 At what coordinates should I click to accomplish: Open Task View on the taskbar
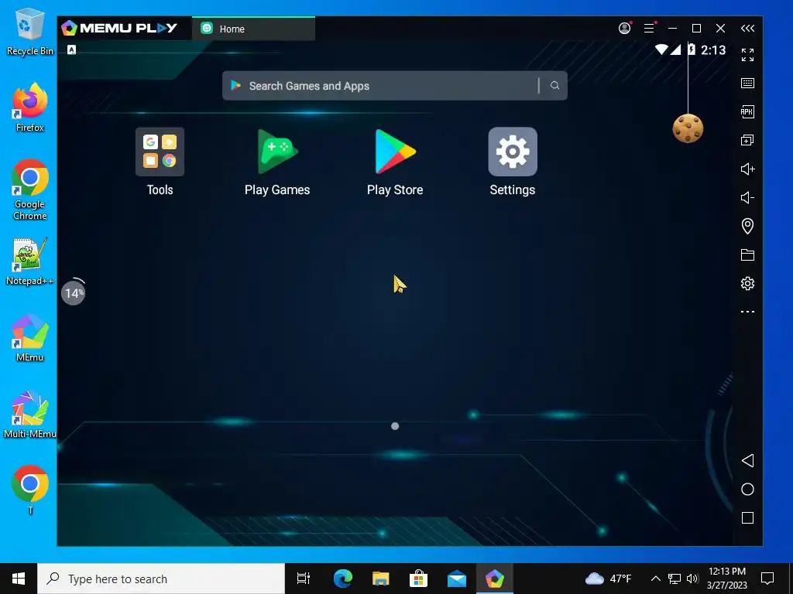[x=304, y=579]
